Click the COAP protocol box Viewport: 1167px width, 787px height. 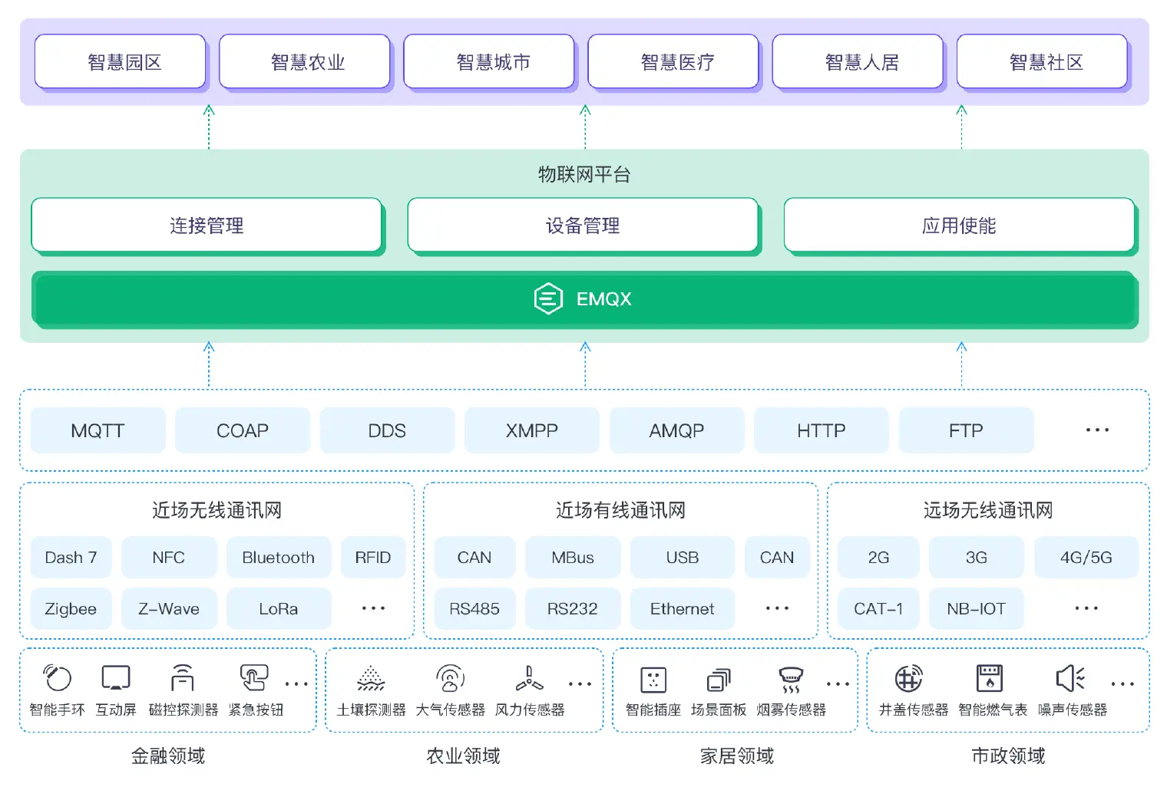tap(243, 430)
